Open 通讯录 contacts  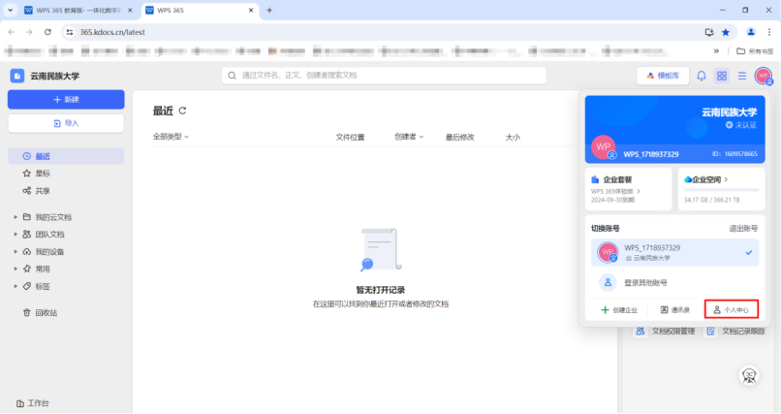675,310
